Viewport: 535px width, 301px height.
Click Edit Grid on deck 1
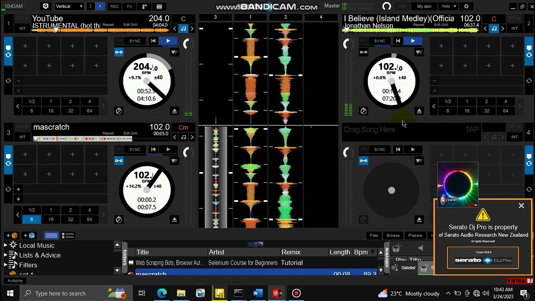130,25
